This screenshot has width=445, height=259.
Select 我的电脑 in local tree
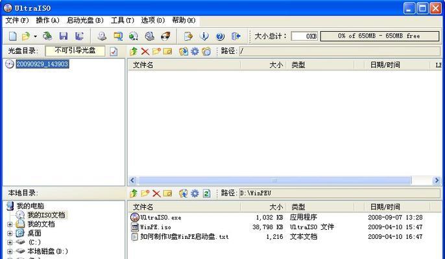pos(30,206)
